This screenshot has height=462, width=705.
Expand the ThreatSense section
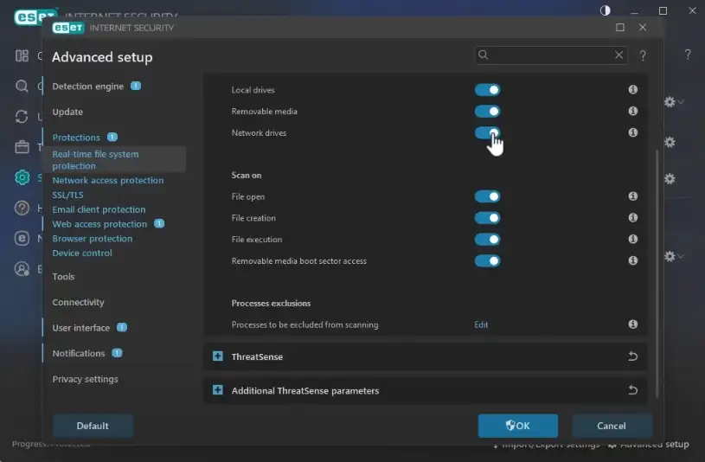click(217, 356)
